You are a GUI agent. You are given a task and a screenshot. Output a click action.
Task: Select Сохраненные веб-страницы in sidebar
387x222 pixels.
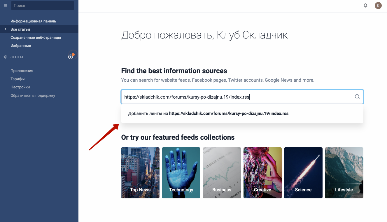coord(36,38)
